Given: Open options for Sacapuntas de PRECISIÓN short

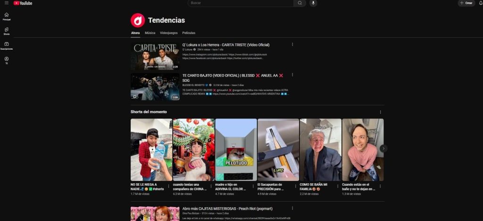Looking at the screenshot, I should click(296, 186).
